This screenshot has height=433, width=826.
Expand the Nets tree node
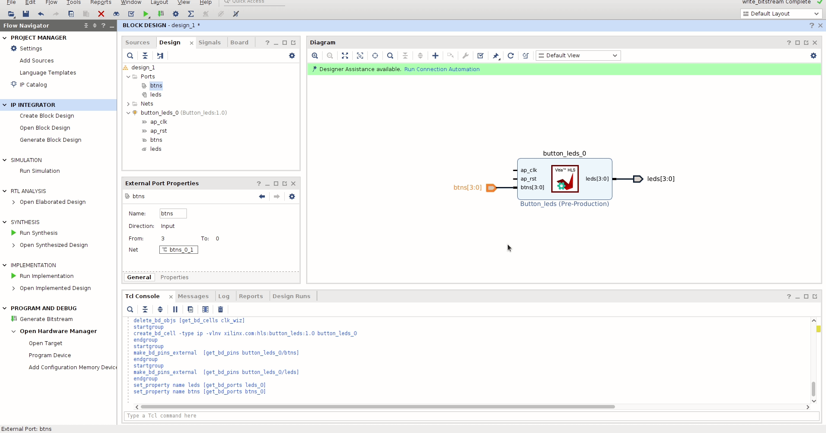click(x=128, y=104)
